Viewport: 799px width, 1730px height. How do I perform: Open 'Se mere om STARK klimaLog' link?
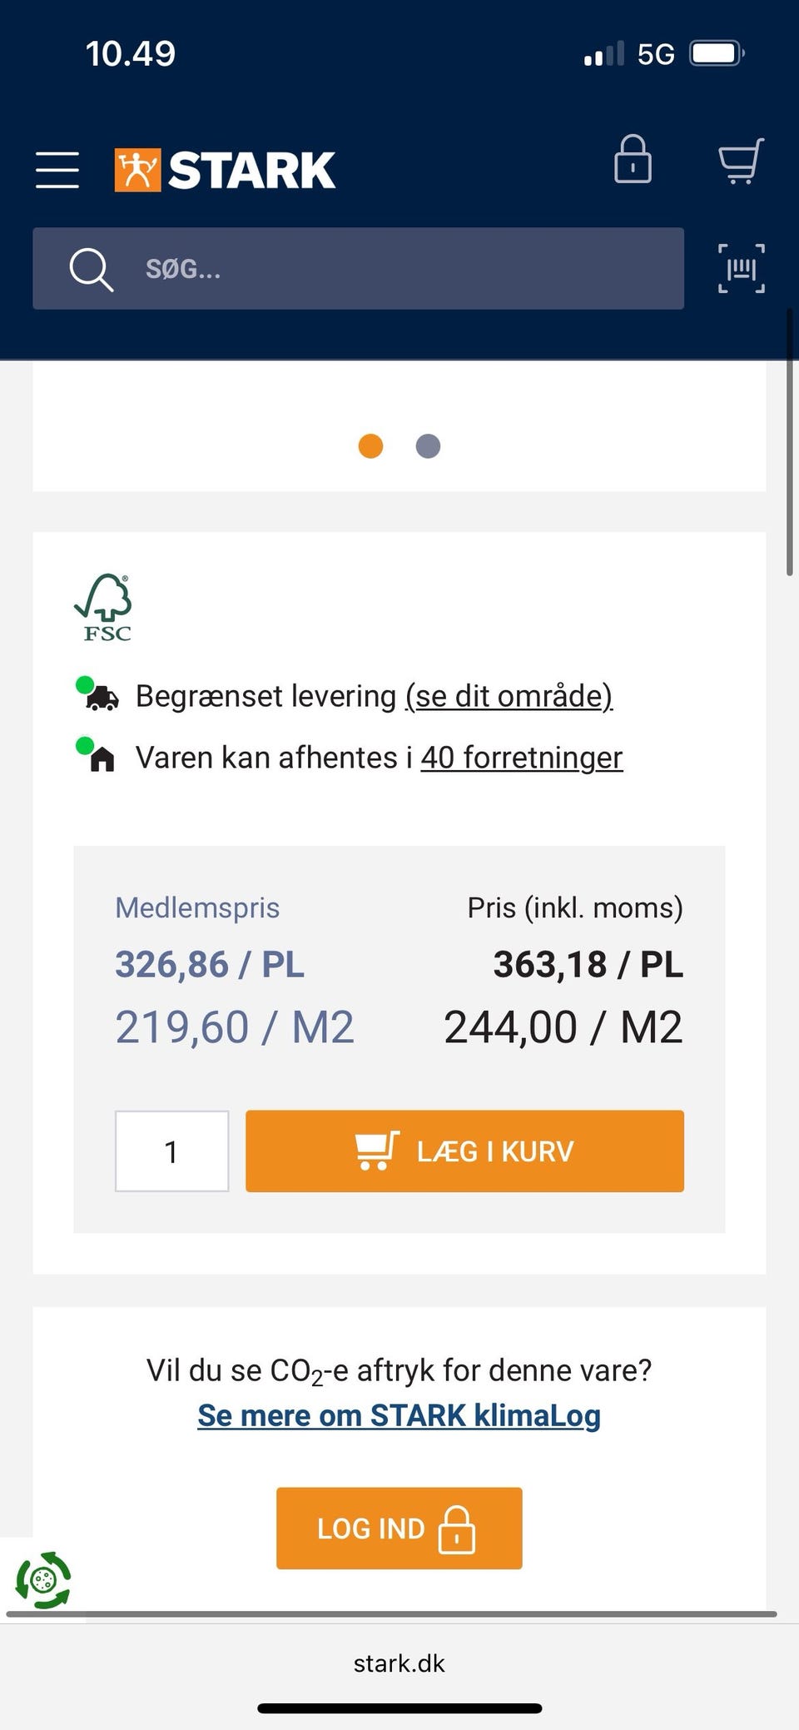pyautogui.click(x=399, y=1415)
